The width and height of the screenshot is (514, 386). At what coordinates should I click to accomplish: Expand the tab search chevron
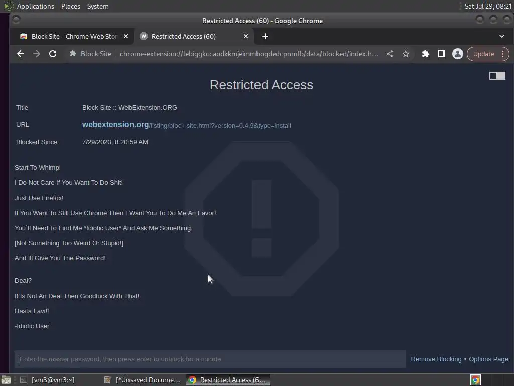pos(502,36)
